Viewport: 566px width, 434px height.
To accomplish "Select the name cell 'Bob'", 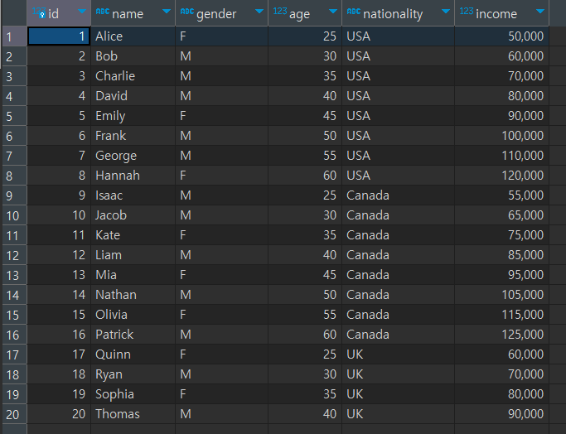I will click(133, 56).
